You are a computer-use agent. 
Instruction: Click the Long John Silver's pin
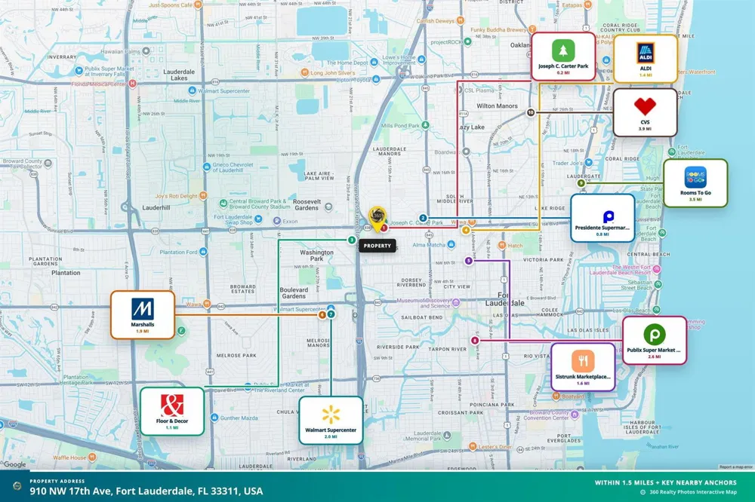click(x=304, y=72)
